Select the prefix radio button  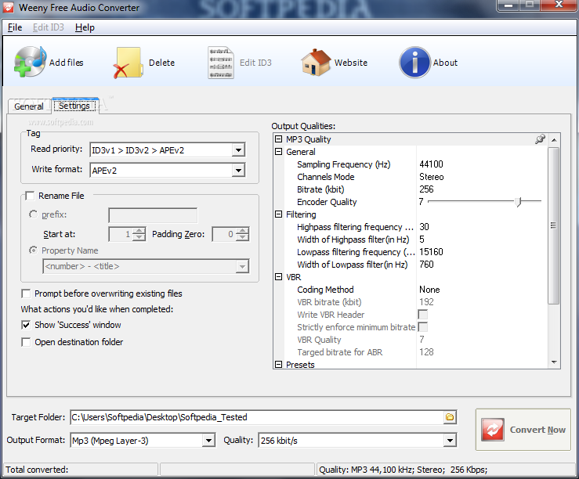pos(33,214)
